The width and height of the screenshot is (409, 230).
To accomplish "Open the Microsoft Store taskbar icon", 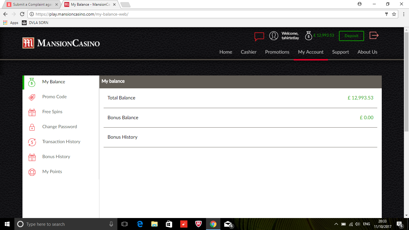I will [169, 224].
